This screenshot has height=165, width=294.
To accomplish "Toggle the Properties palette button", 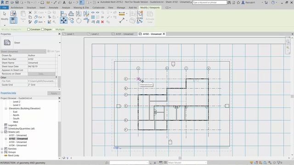I will pyautogui.click(x=13, y=20).
